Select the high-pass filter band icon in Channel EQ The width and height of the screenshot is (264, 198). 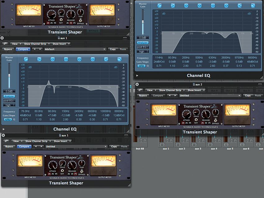tap(26, 60)
